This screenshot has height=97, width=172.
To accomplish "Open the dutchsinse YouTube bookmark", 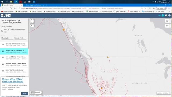I will [7, 11].
